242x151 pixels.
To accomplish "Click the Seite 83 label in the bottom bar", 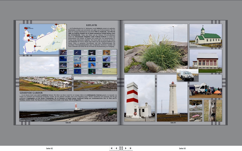I will (x=182, y=148).
